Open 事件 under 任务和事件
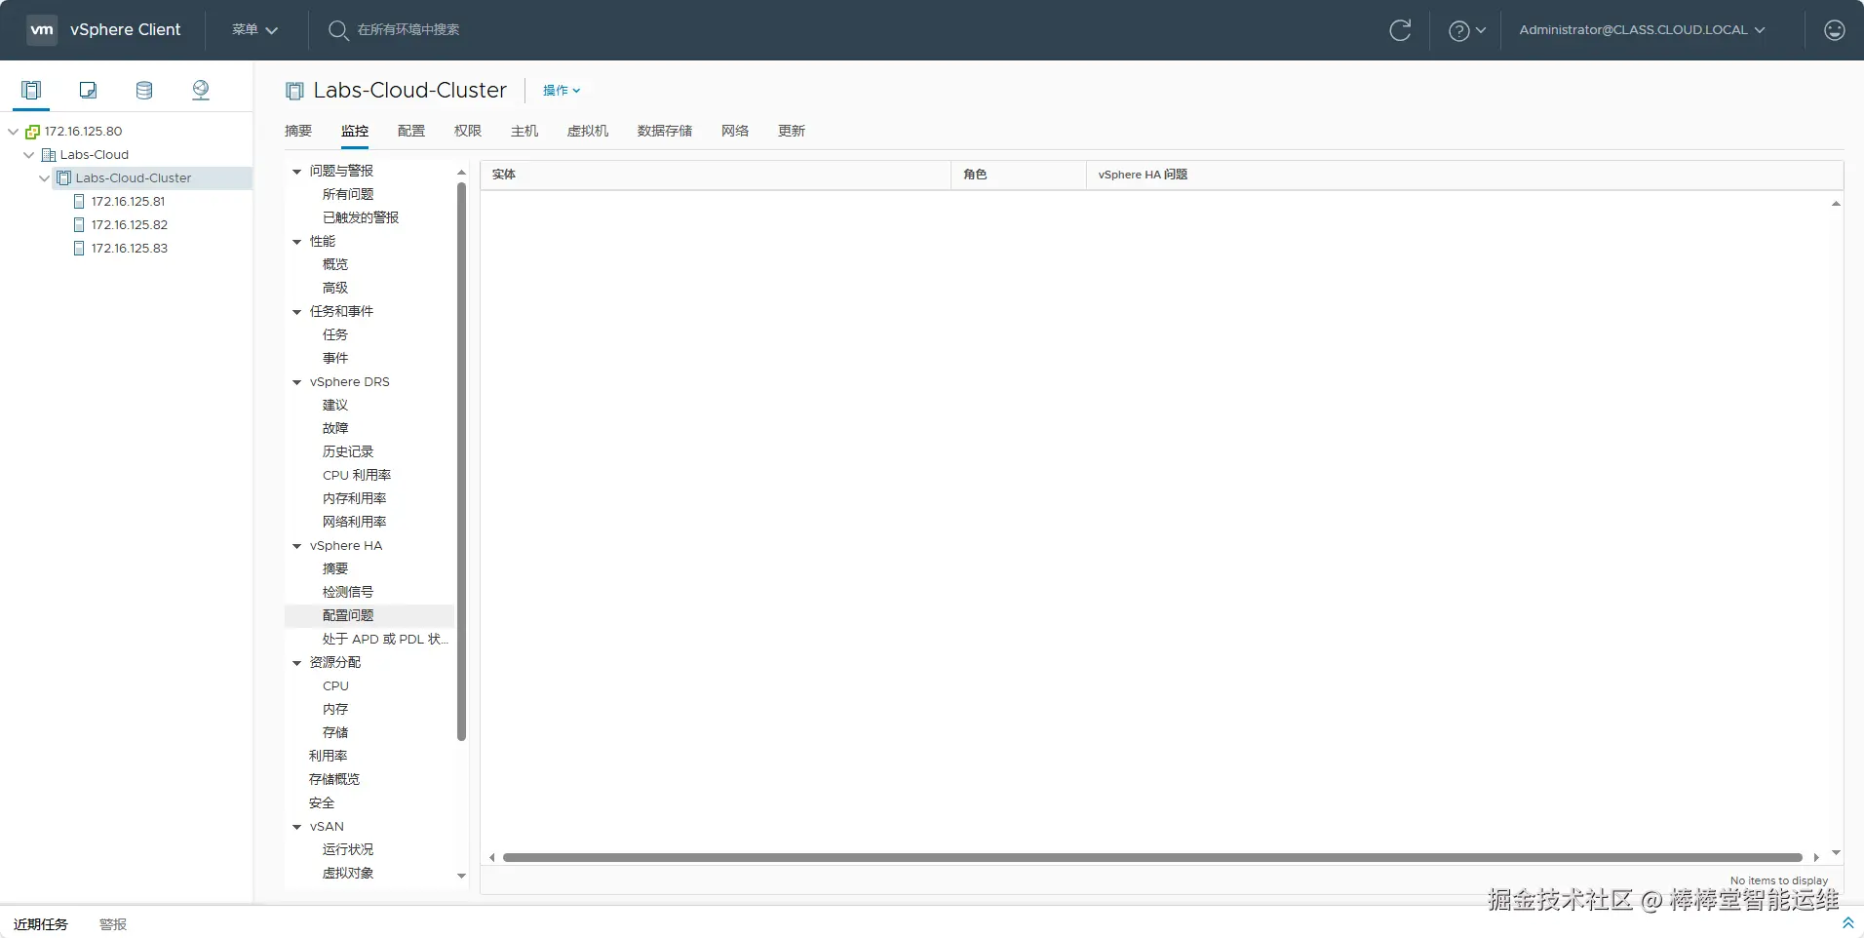Image resolution: width=1864 pixels, height=938 pixels. (x=335, y=358)
